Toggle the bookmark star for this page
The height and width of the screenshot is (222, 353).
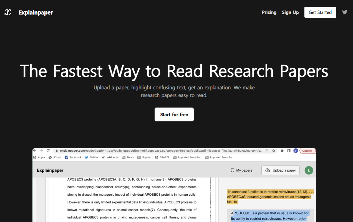[274, 150]
